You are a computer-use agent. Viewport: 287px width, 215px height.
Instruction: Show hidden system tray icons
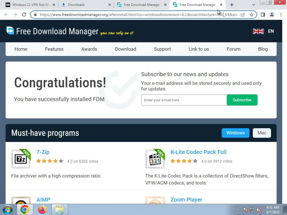(238, 210)
